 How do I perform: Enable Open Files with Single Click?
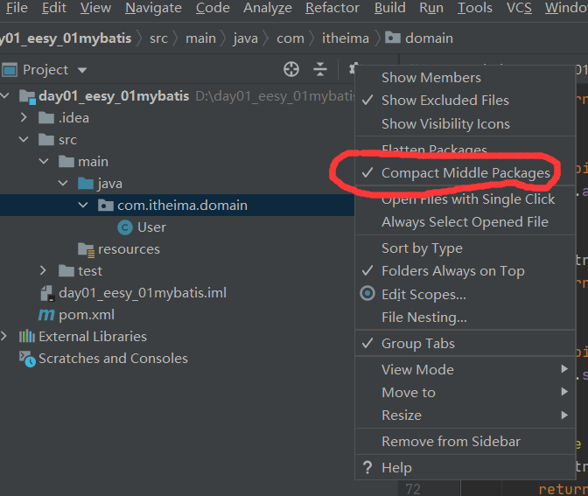[x=465, y=199]
